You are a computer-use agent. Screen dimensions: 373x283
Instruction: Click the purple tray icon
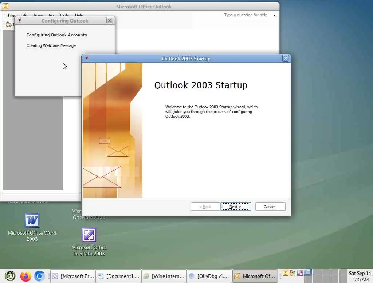pyautogui.click(x=300, y=273)
